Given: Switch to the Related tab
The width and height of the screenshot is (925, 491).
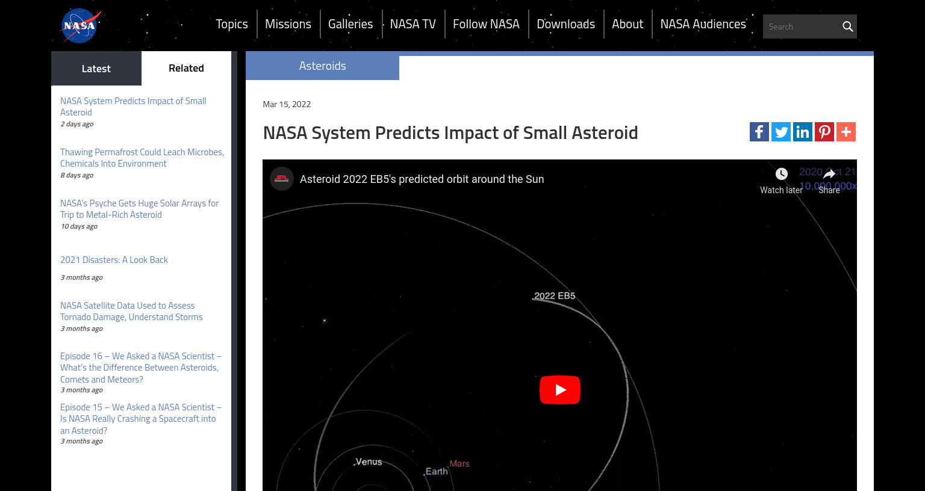Looking at the screenshot, I should click(x=186, y=69).
